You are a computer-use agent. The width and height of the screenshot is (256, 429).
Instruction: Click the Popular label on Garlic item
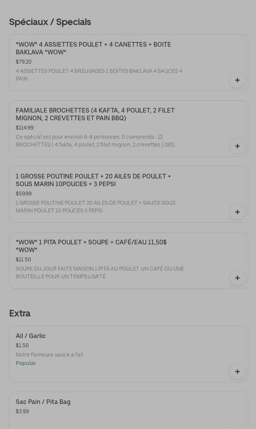[x=26, y=363]
